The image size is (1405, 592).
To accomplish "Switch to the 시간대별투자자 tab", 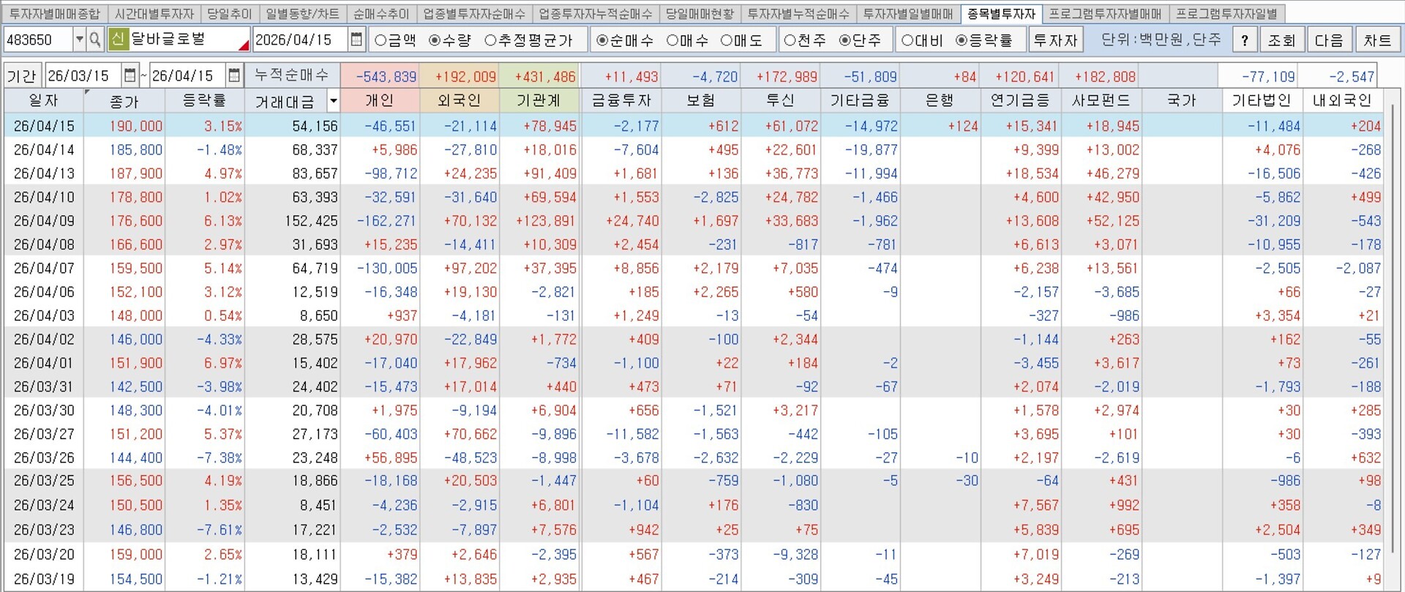I will pos(154,14).
